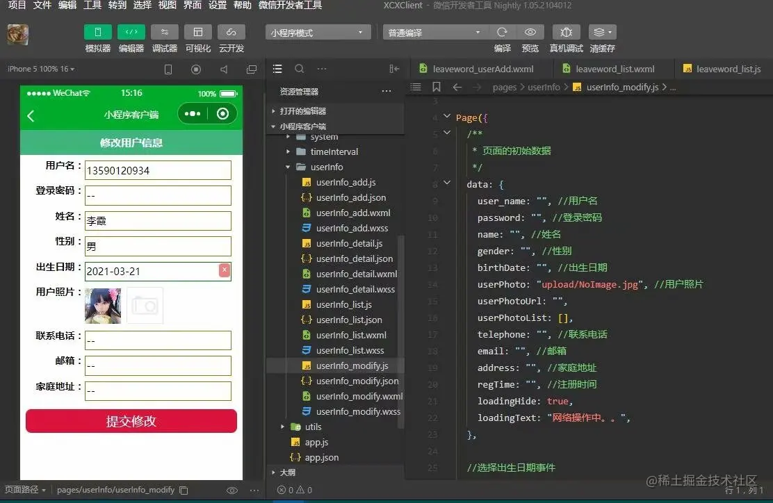Open the 小程序模式 mode dropdown
This screenshot has height=503, width=773.
tap(318, 33)
